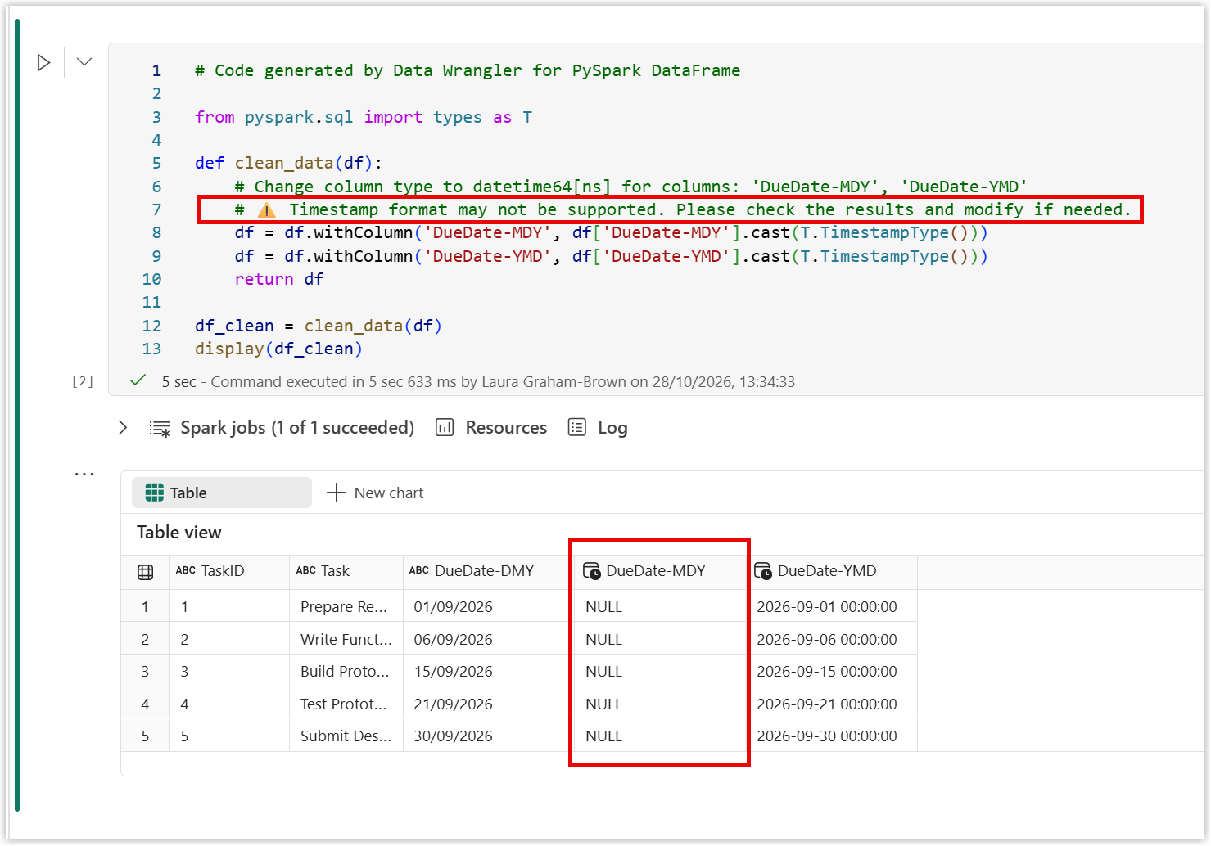The height and width of the screenshot is (846, 1211).
Task: Click the 'display(df_clean)' code line
Action: click(x=278, y=349)
